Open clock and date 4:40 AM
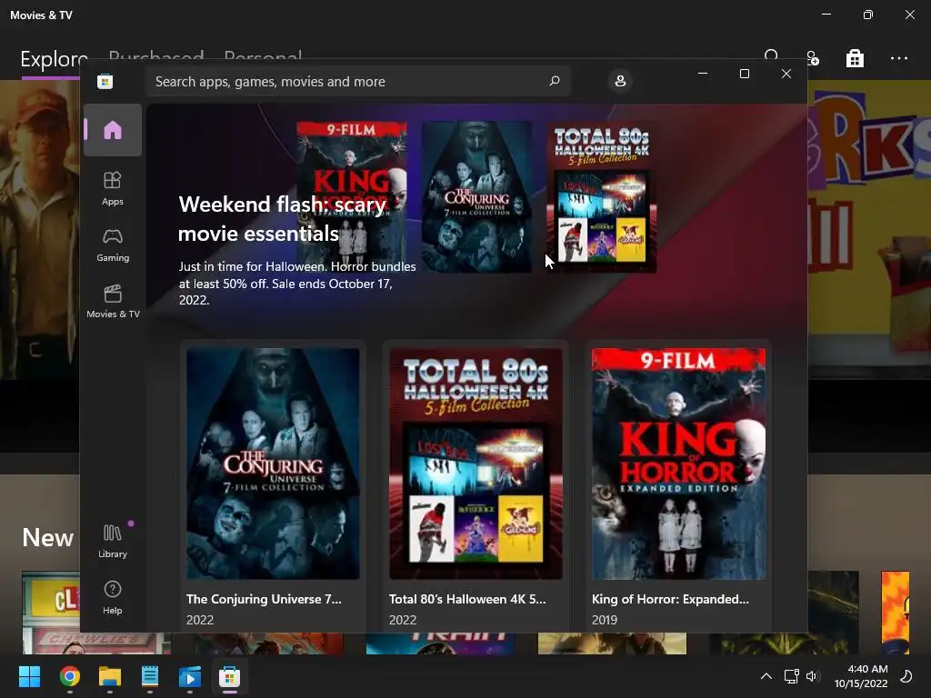The width and height of the screenshot is (931, 698). (x=861, y=676)
